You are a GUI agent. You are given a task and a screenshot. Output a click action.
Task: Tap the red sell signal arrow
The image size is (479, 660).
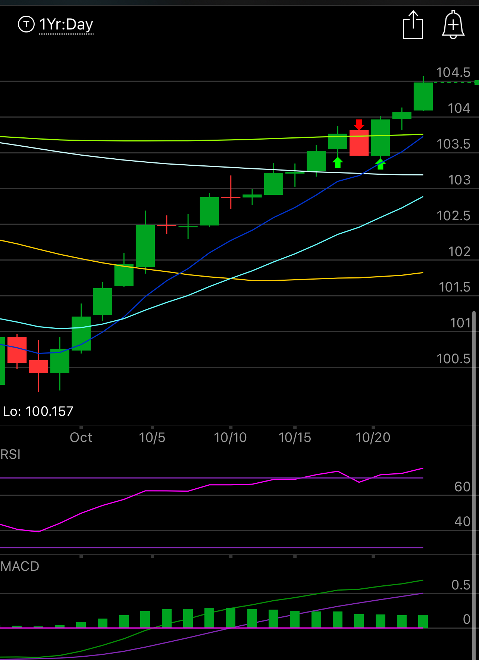[x=359, y=125]
